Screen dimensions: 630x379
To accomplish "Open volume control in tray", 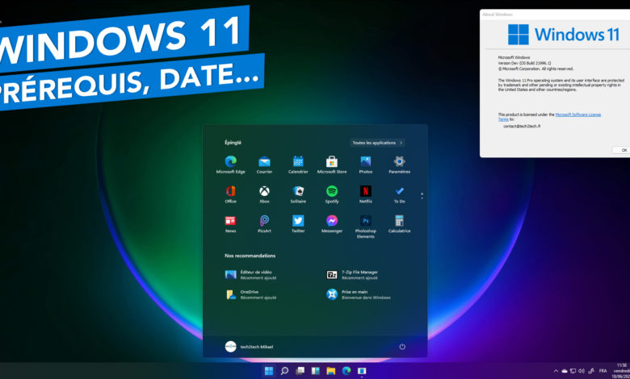I will [x=582, y=371].
